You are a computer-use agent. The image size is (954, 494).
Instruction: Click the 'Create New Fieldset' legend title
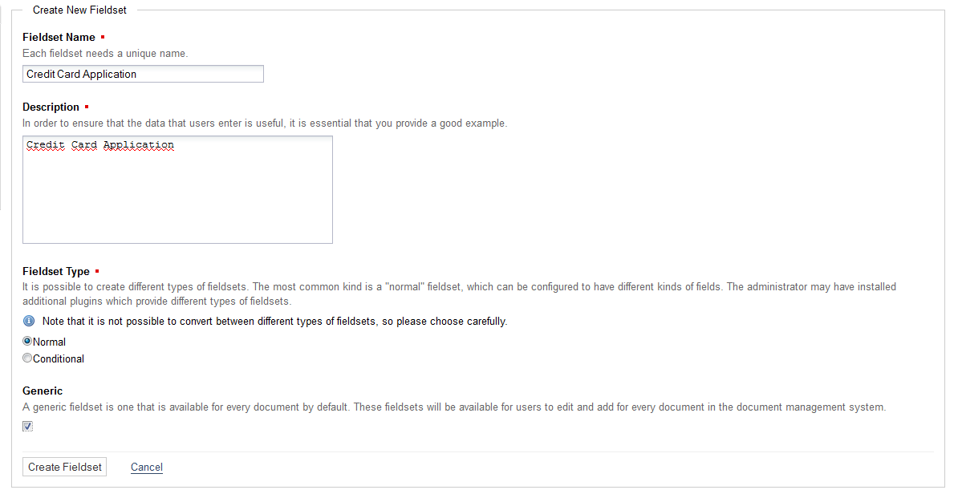[79, 10]
